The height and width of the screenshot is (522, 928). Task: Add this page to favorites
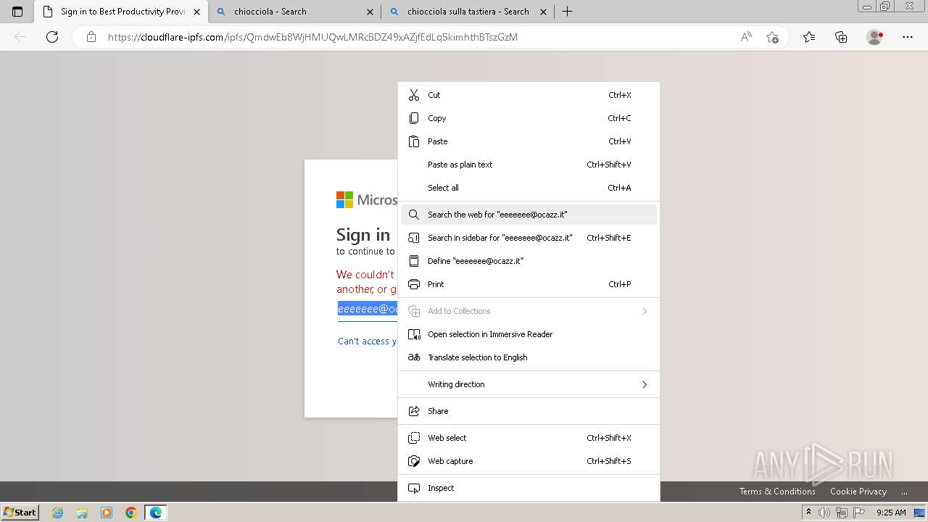pos(772,37)
